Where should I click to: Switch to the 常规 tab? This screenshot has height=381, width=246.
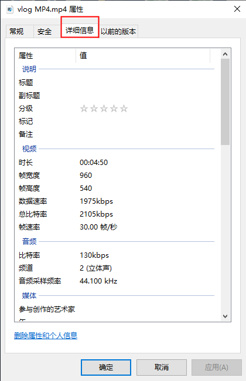coord(17,31)
